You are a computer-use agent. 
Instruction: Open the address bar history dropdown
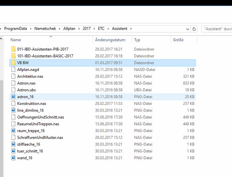click(188, 29)
